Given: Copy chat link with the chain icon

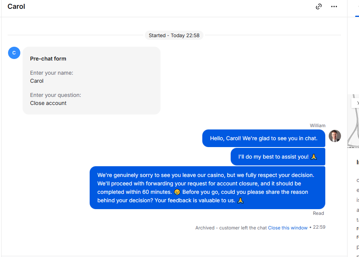Looking at the screenshot, I should 319,7.
